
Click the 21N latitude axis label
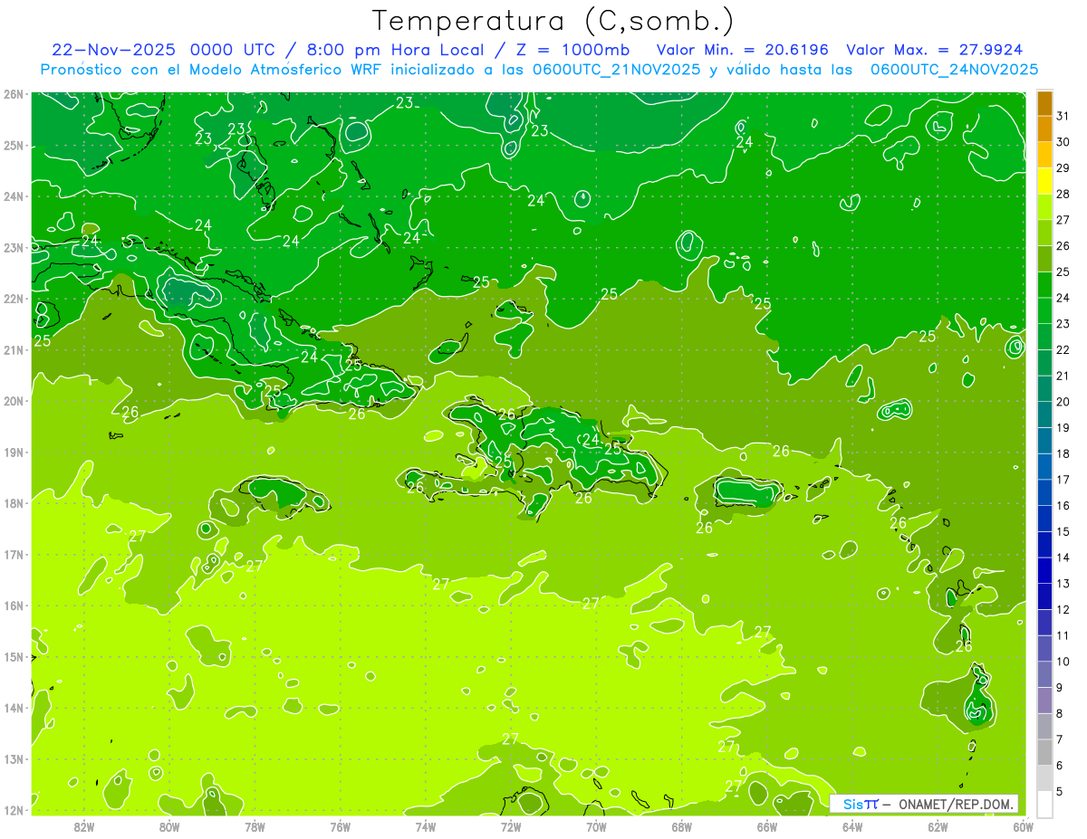pyautogui.click(x=13, y=349)
